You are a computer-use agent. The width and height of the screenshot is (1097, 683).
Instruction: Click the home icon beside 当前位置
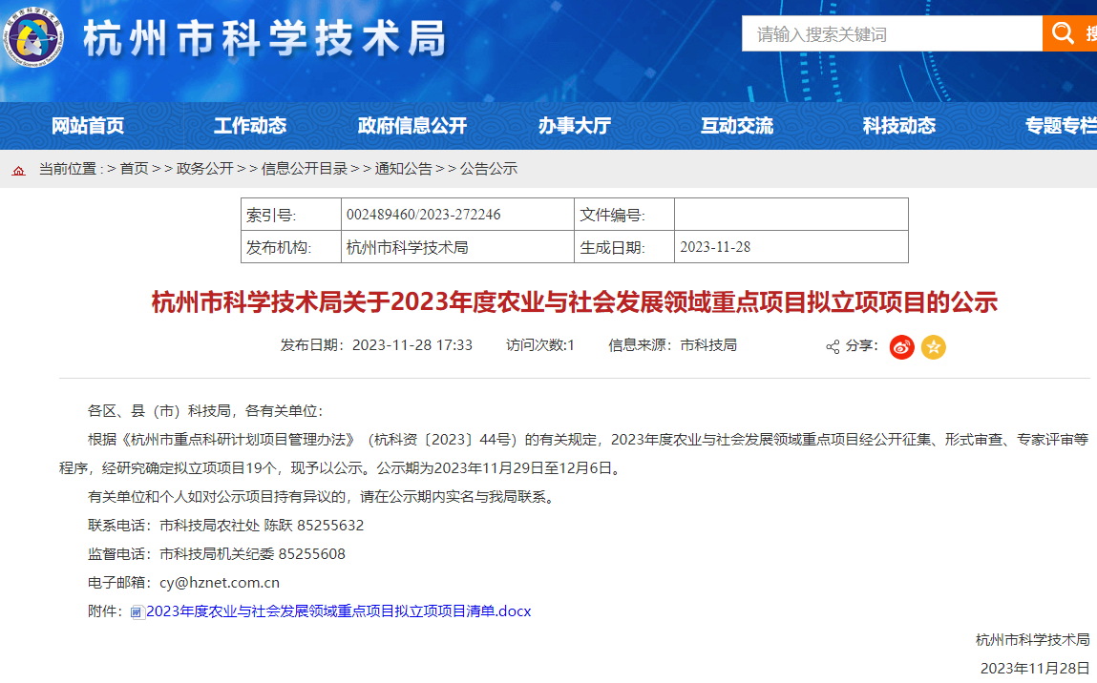click(x=19, y=170)
